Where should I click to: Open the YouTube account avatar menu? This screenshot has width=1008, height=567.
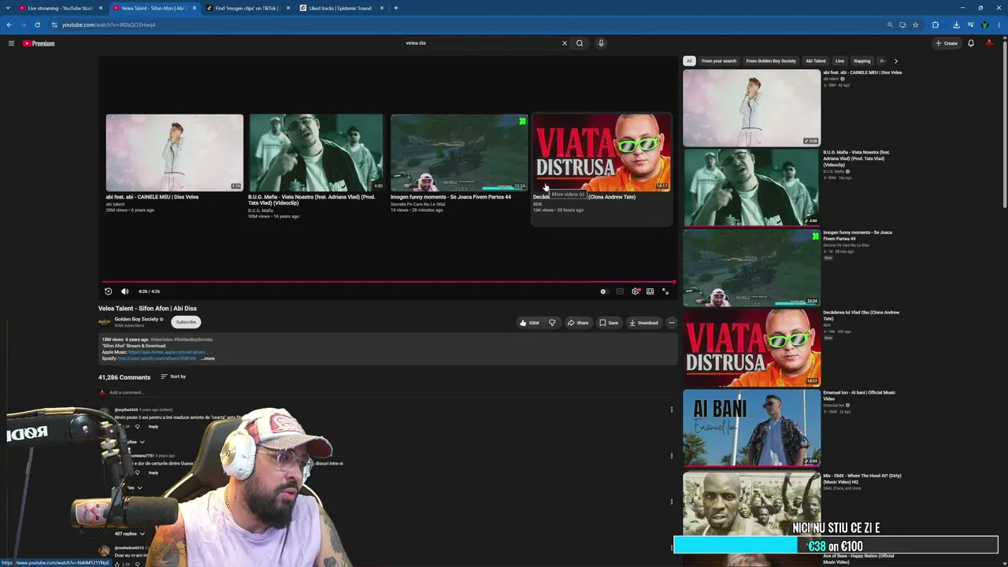click(989, 43)
